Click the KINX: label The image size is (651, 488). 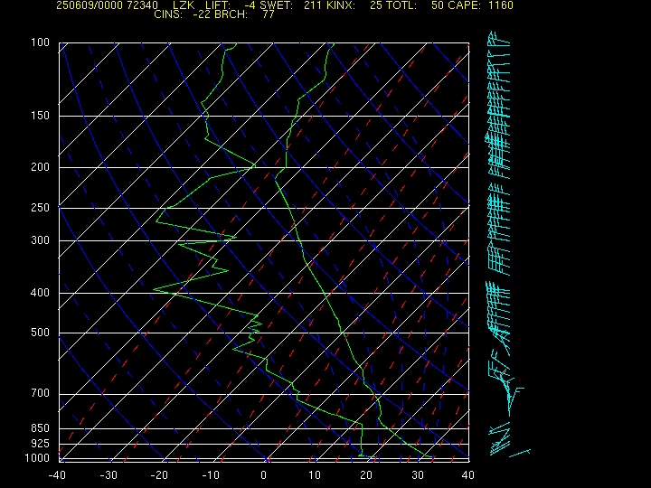[340, 5]
